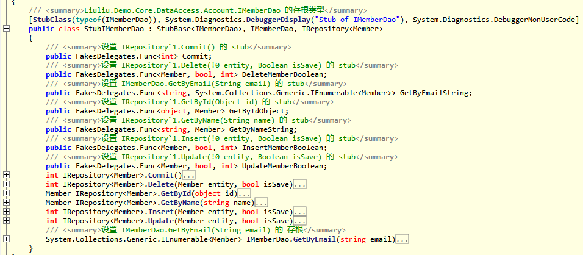The image size is (583, 255).
Task: Expand the IRepository<Member>.Commit() margin plus box
Action: point(6,176)
